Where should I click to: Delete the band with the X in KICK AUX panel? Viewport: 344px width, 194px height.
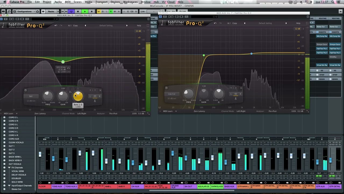[x=100, y=90]
